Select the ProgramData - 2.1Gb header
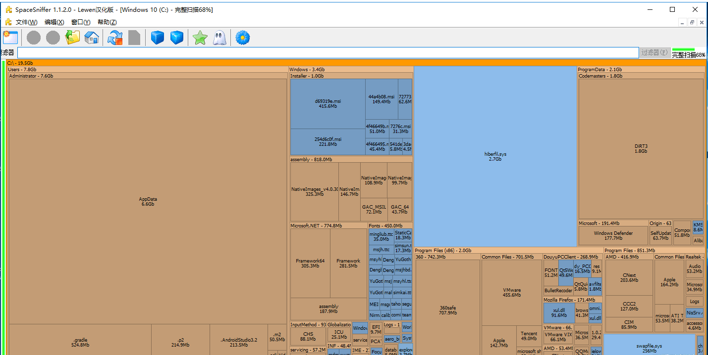Image resolution: width=708 pixels, height=355 pixels. click(x=641, y=70)
